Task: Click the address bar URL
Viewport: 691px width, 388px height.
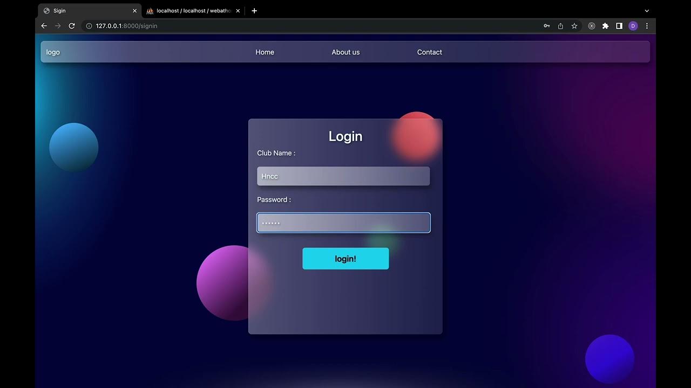Action: tap(126, 26)
